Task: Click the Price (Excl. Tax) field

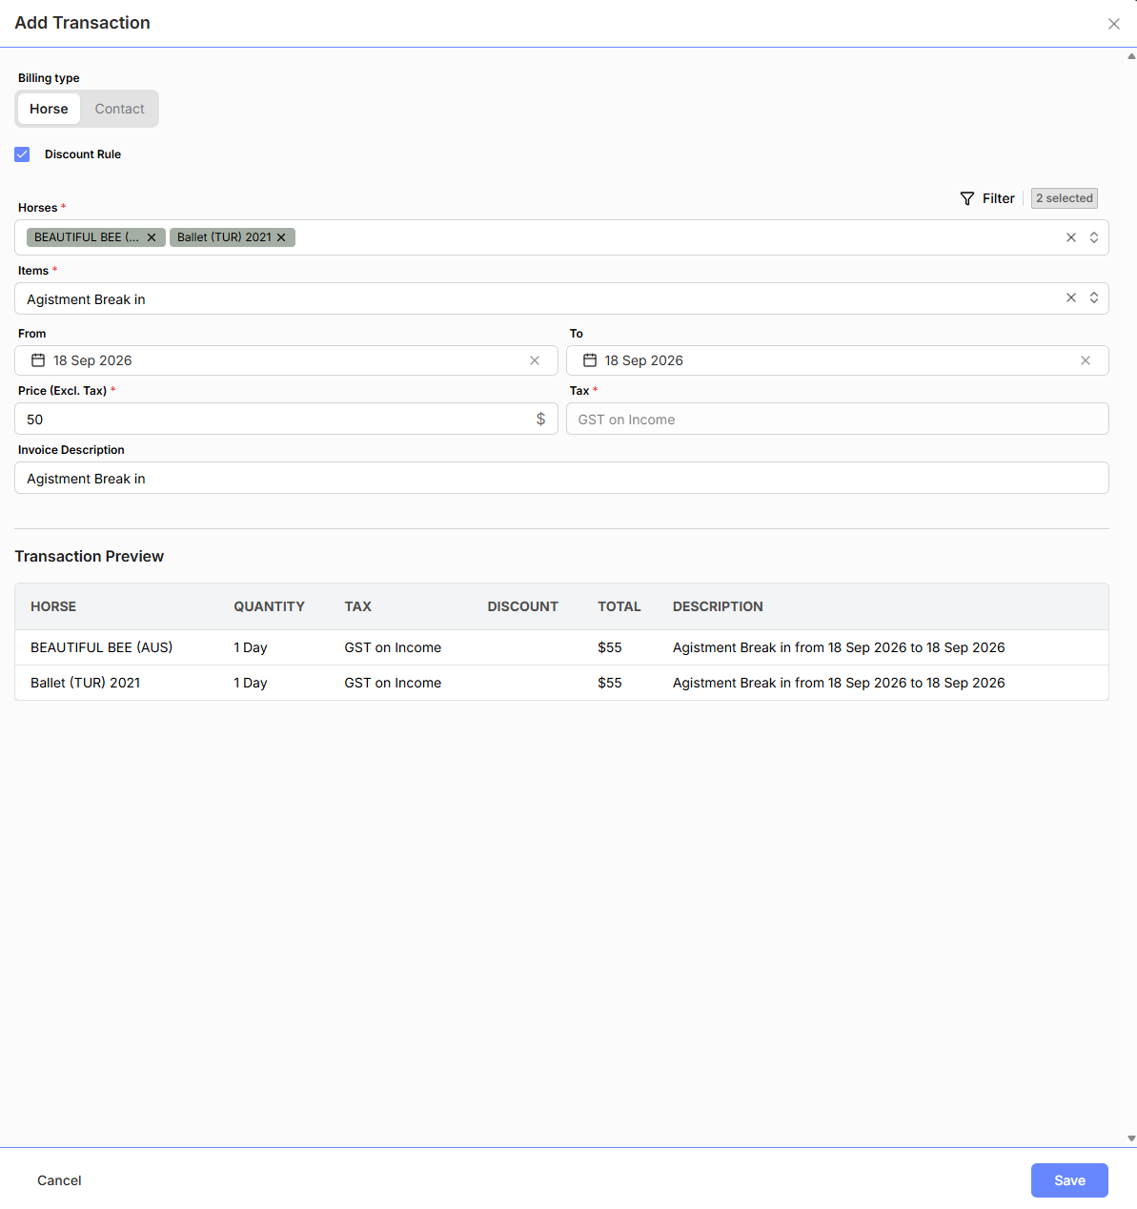Action: tap(286, 419)
